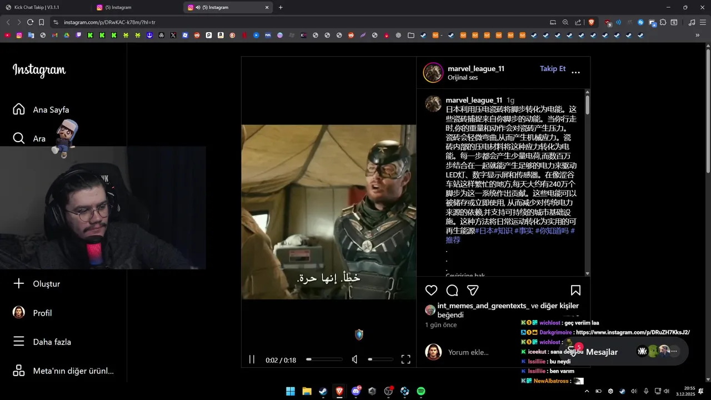Open the int_memes_and_greentexts_ liker profile

[x=483, y=306]
